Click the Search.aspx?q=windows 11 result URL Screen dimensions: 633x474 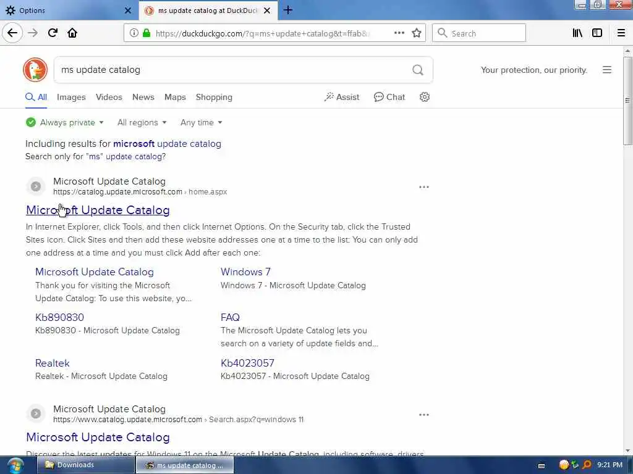tap(178, 420)
